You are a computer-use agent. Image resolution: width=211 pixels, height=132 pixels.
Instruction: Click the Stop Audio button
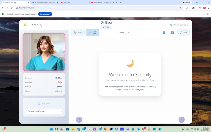(x=44, y=103)
